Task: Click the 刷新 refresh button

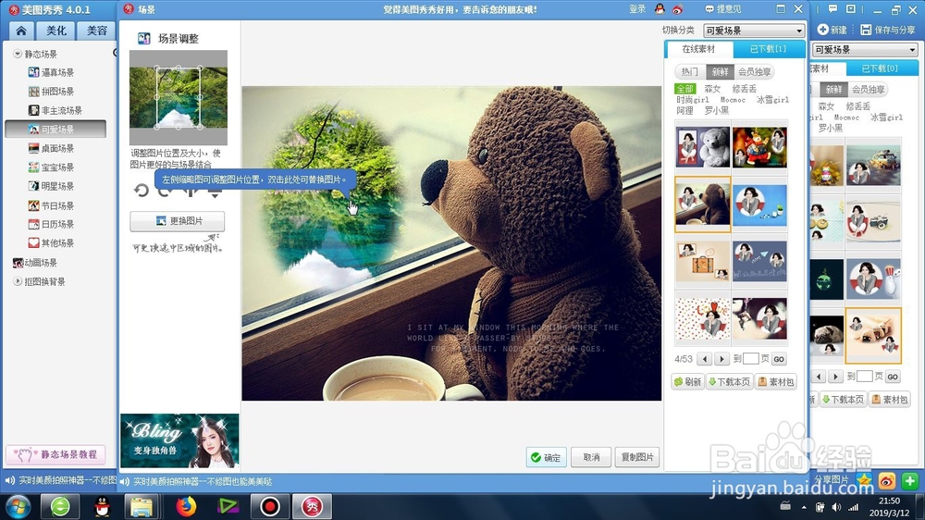Action: click(688, 382)
